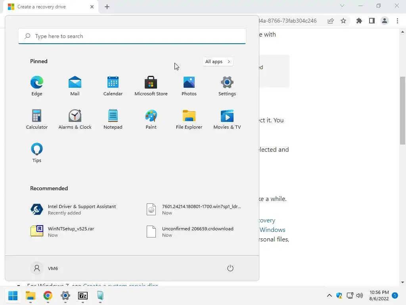Open the volume tray icon
Viewport: 406px width, 305px height.
pyautogui.click(x=360, y=295)
